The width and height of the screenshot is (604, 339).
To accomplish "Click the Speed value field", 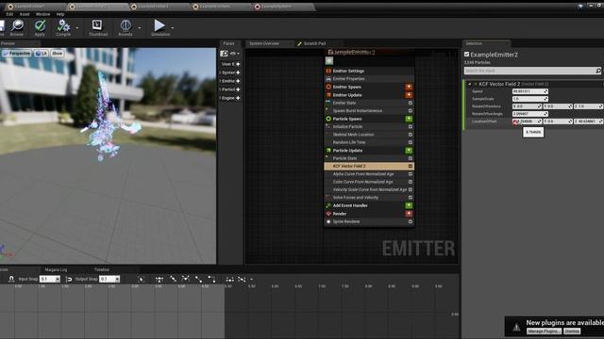I will pos(530,91).
